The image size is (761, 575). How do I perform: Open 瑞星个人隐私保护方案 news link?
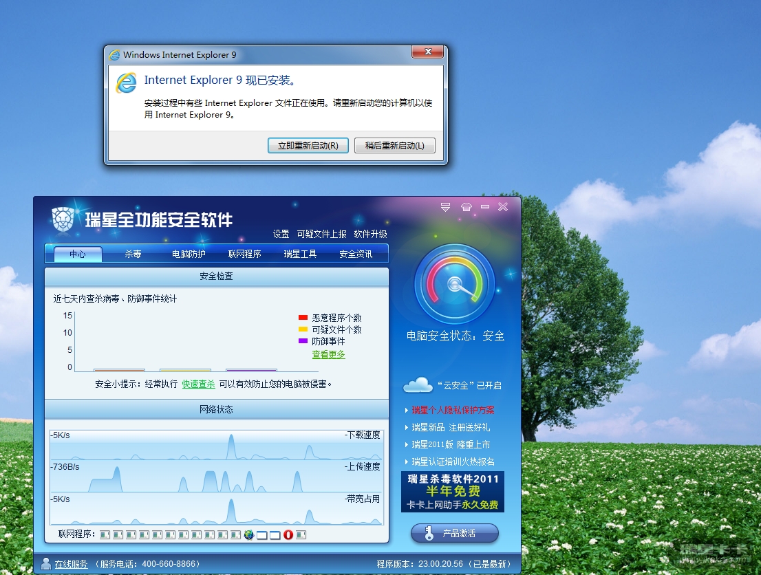[453, 410]
